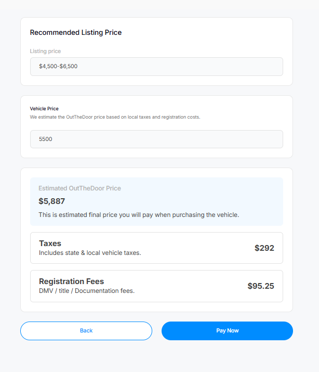Click empty space in the Taxes card
This screenshot has width=319, height=372.
click(197, 248)
